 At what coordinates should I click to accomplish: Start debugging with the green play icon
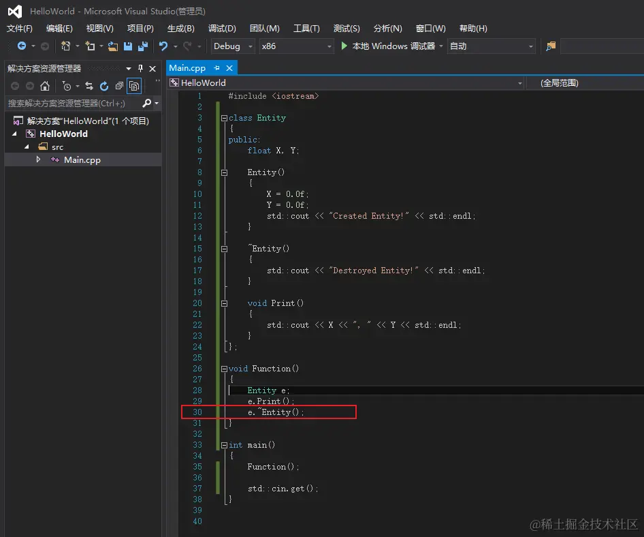tap(344, 46)
